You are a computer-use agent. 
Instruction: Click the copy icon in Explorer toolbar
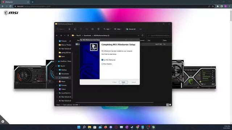[75, 29]
